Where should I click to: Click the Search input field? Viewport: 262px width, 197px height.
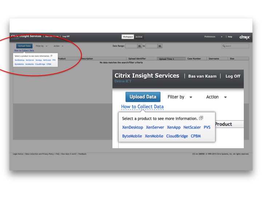(235, 46)
